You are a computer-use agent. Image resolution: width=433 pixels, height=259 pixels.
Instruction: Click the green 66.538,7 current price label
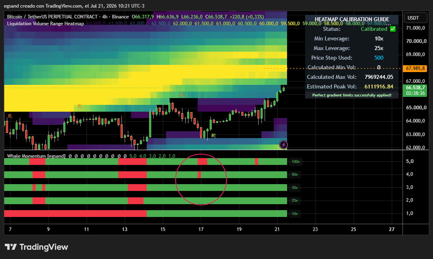pos(415,87)
